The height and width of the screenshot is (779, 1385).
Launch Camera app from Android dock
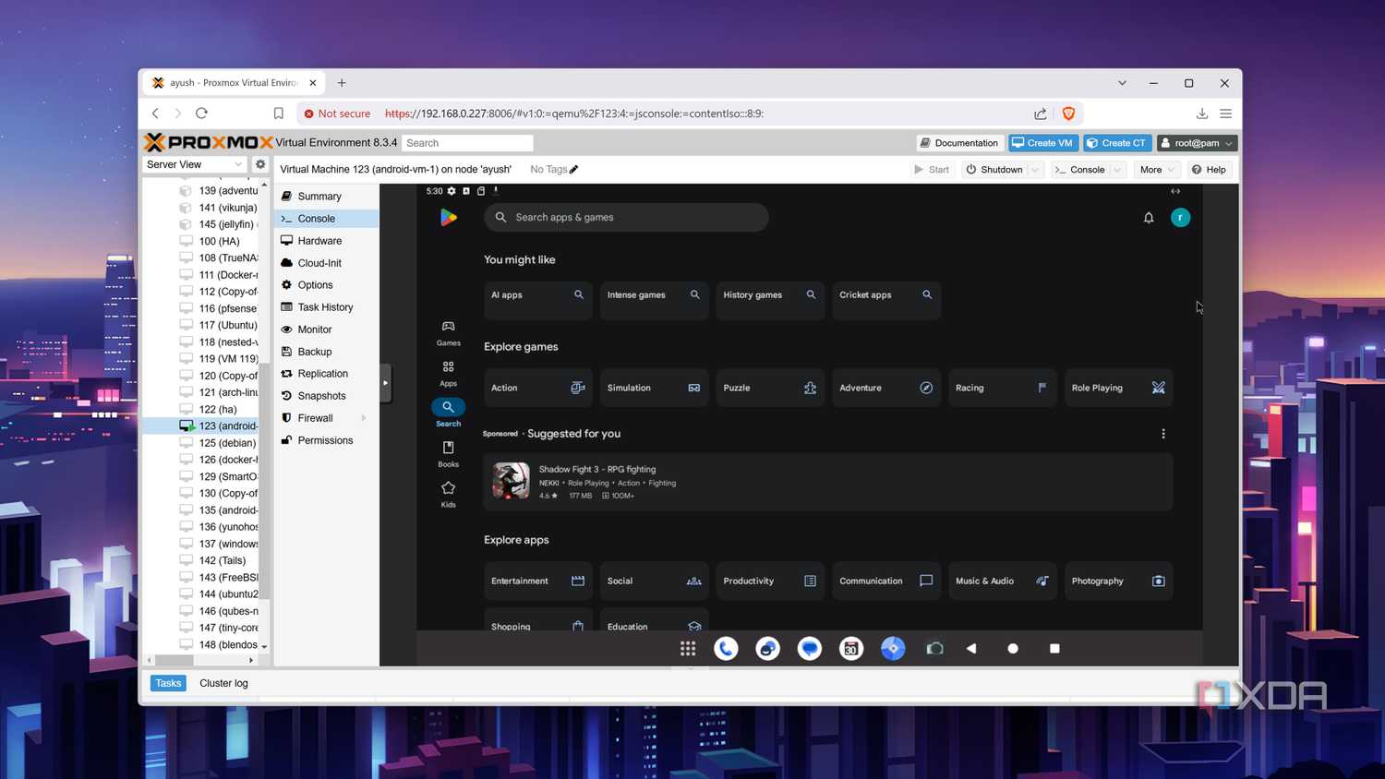coord(934,649)
